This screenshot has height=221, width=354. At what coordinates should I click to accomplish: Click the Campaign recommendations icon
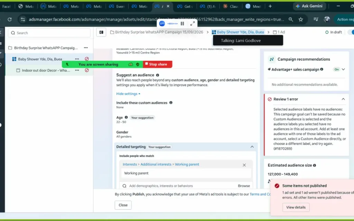click(272, 59)
